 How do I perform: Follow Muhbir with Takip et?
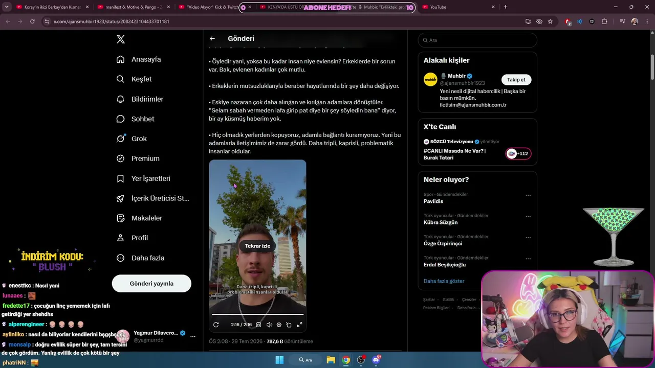pyautogui.click(x=516, y=80)
